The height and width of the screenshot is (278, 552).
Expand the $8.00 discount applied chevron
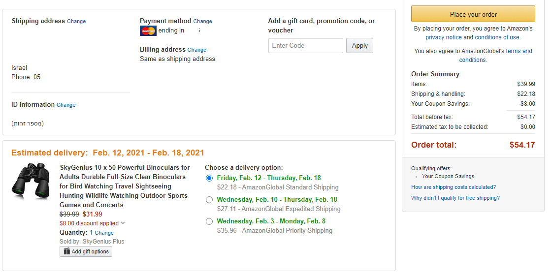[x=123, y=223]
